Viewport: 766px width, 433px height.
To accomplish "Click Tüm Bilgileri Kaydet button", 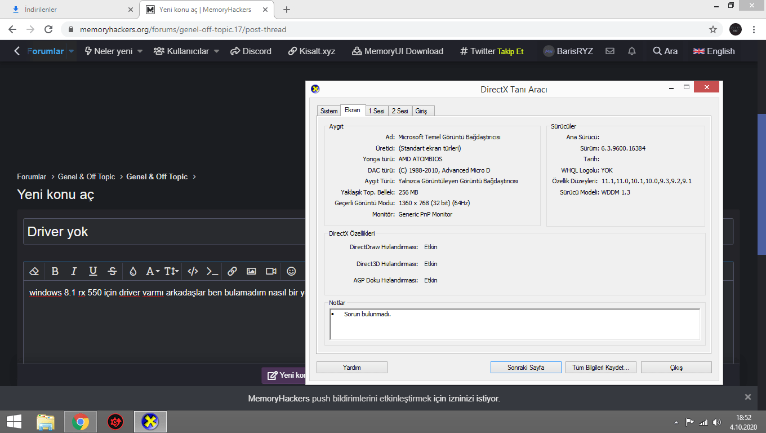I will (600, 368).
